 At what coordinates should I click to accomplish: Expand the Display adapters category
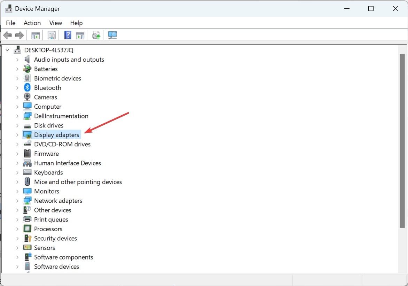(x=17, y=135)
